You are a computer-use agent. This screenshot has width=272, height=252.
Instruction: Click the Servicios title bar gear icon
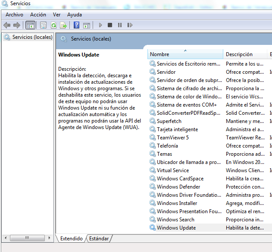(x=5, y=3)
